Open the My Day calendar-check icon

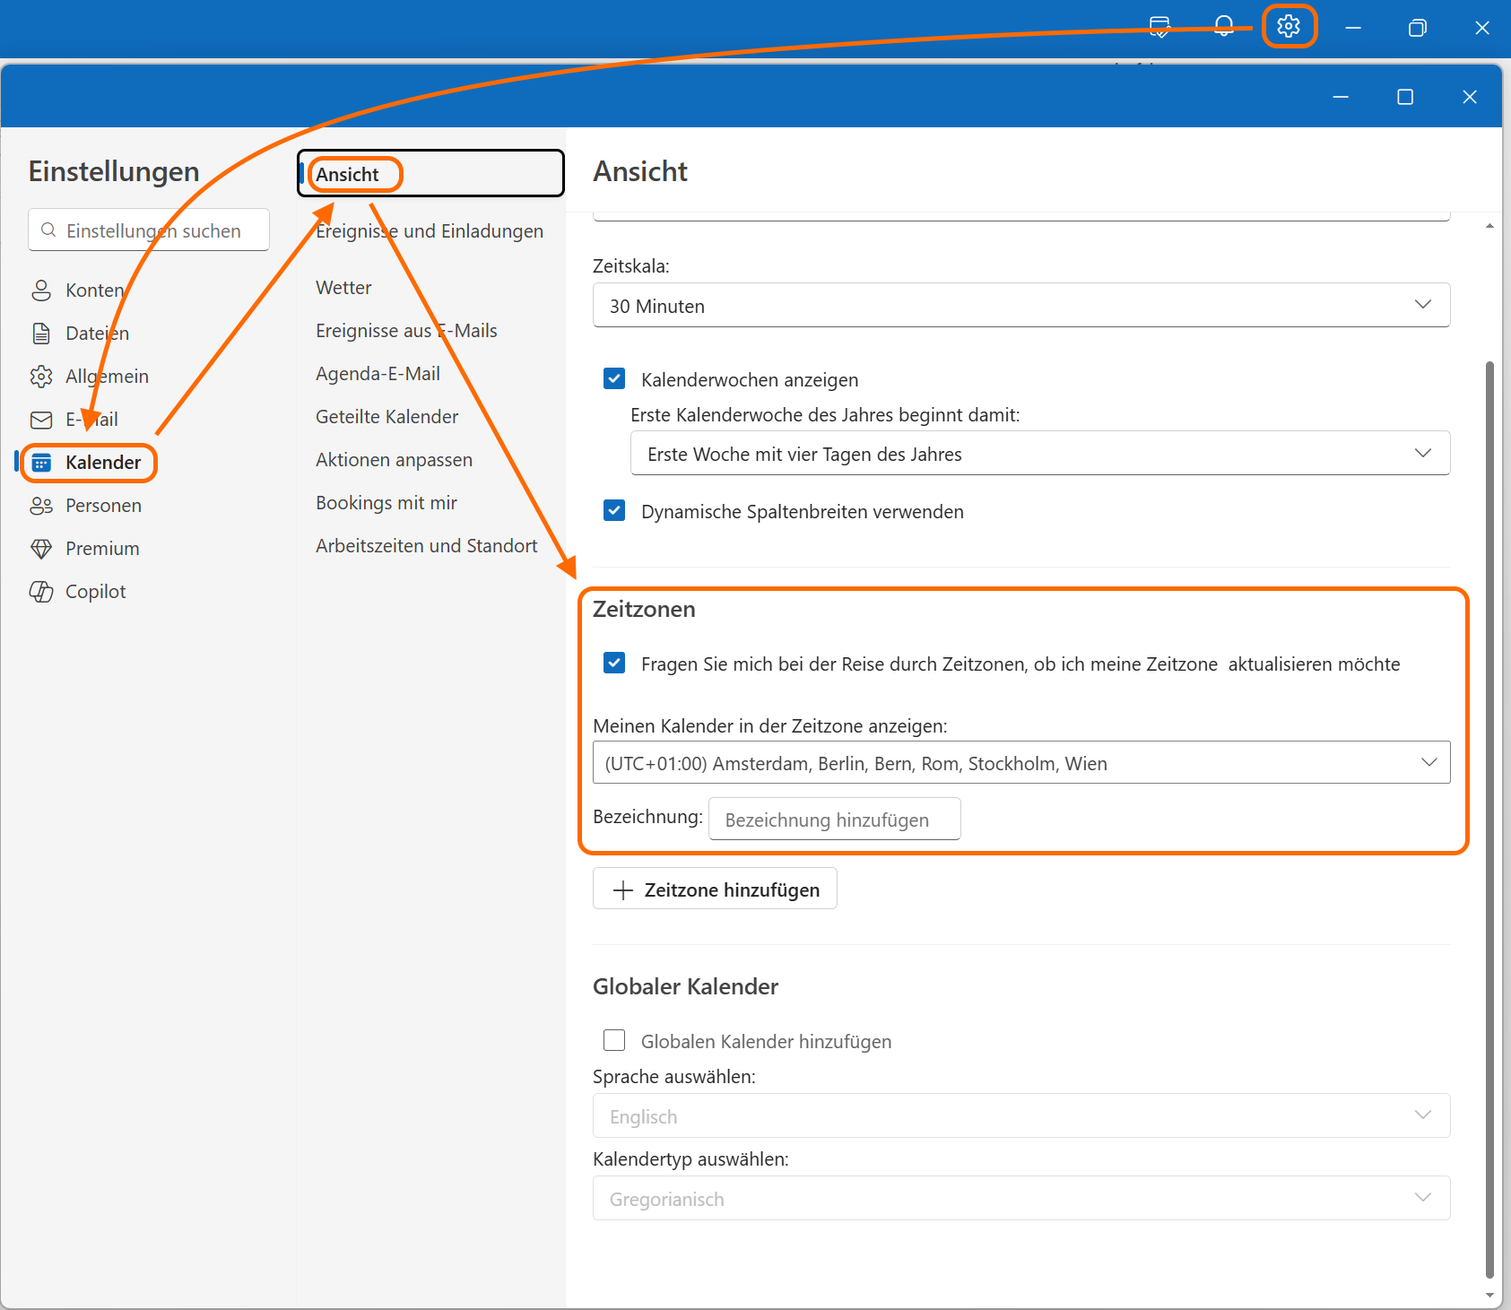tap(1159, 27)
